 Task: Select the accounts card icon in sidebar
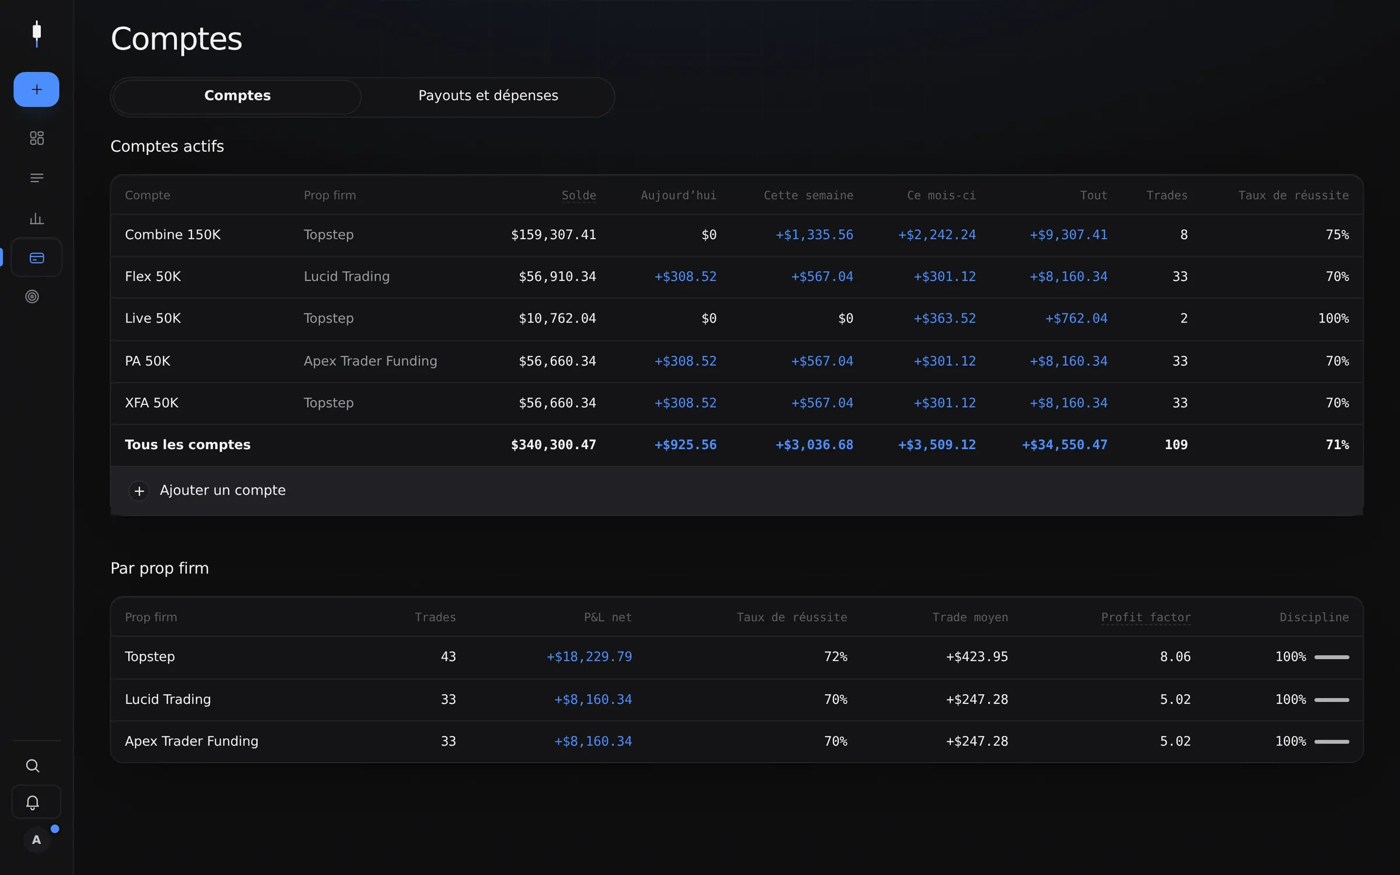click(36, 257)
